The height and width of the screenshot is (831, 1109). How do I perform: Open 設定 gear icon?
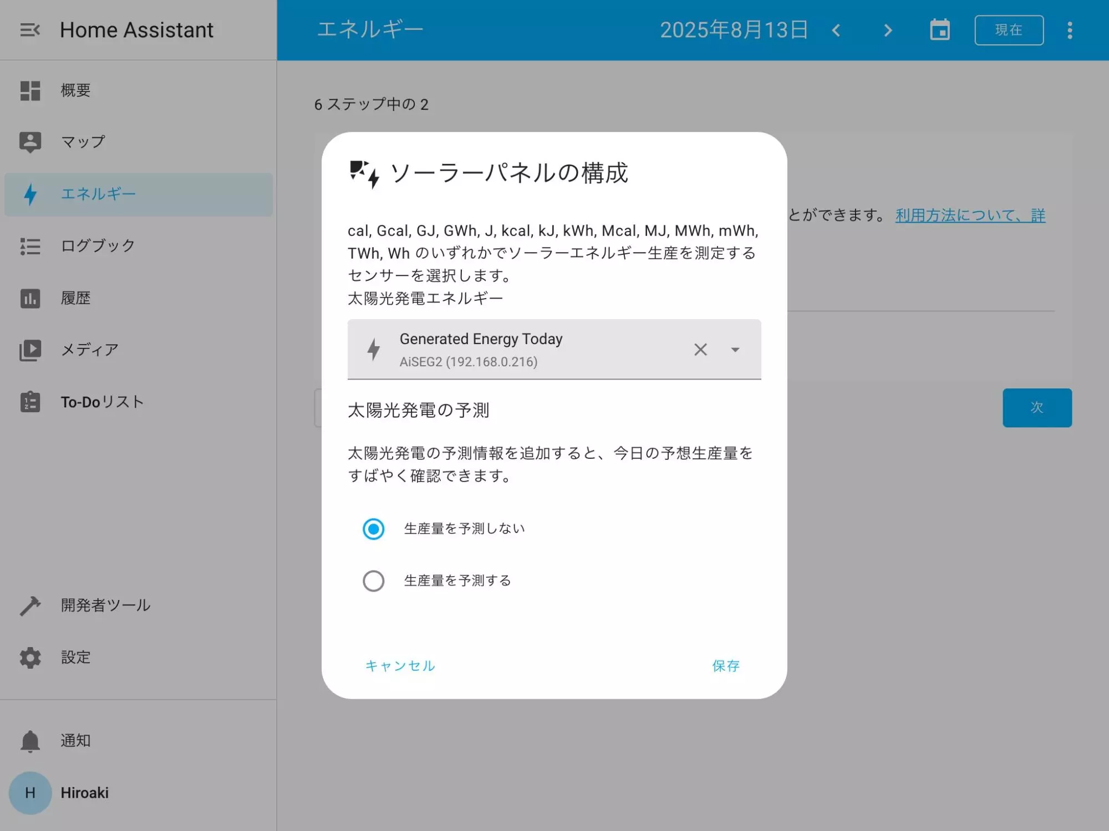tap(30, 658)
